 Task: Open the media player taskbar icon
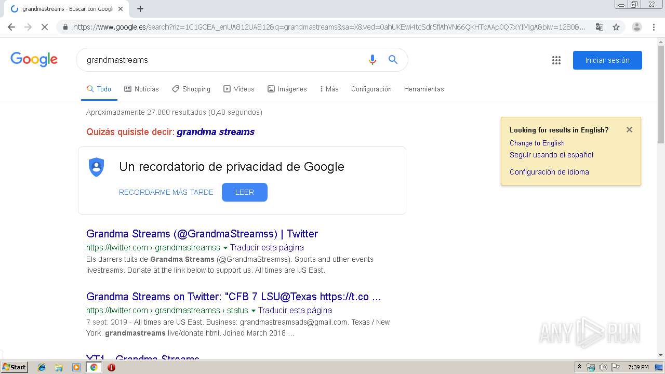click(x=76, y=367)
